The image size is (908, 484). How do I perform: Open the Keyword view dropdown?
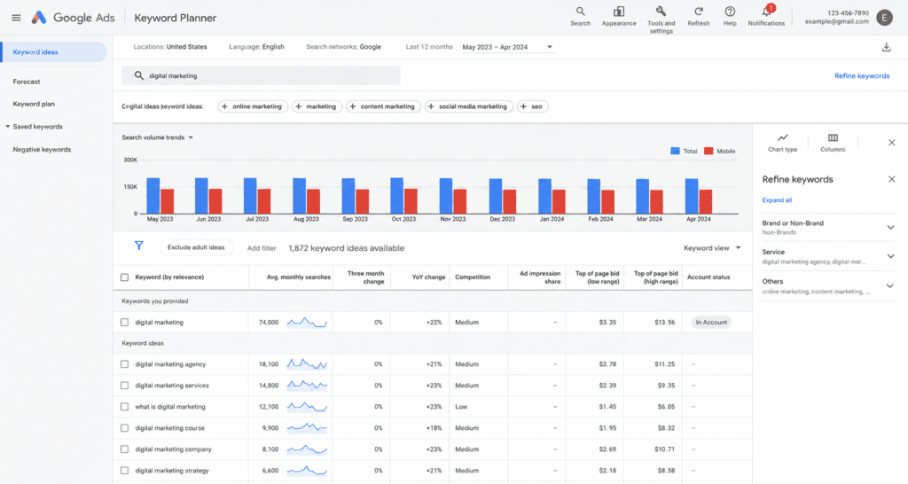pyautogui.click(x=712, y=248)
